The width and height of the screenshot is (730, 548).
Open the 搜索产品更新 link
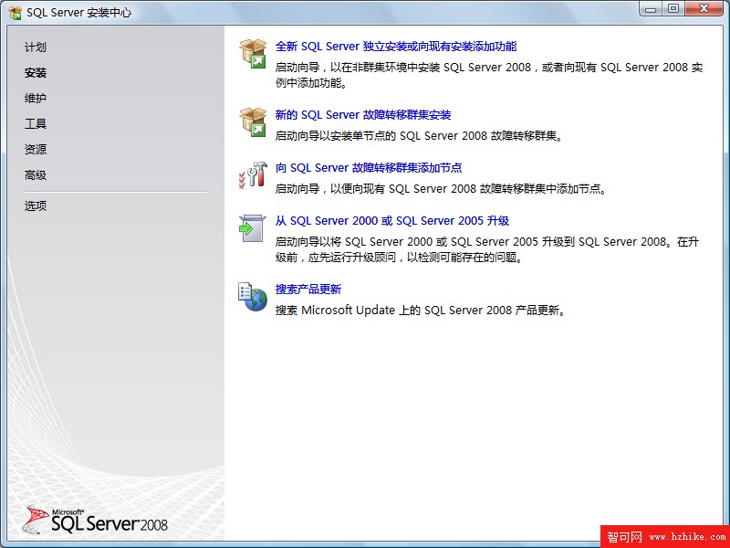point(308,290)
